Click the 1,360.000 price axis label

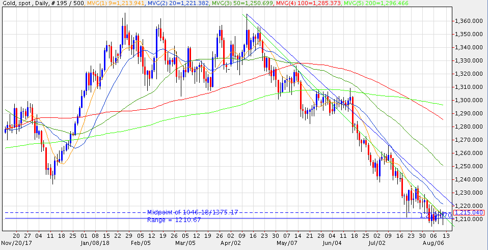point(467,21)
